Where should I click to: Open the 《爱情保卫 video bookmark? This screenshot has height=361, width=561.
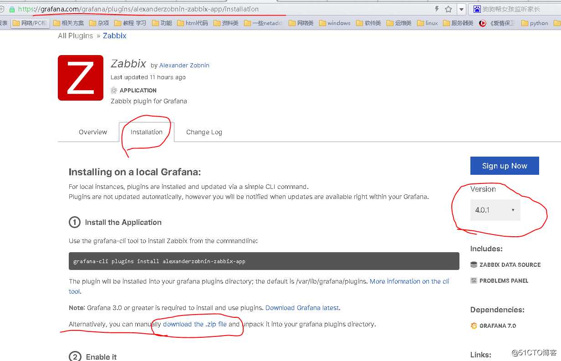coord(497,23)
